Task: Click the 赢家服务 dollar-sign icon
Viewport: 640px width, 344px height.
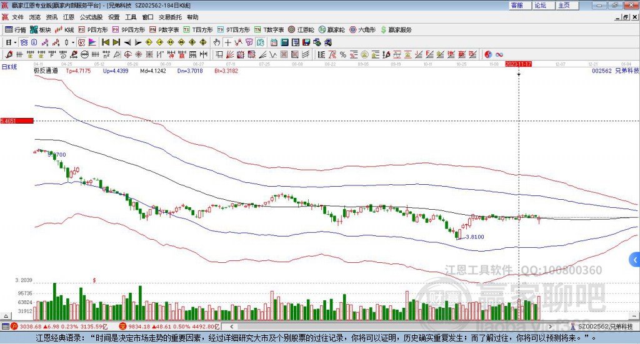Action: pos(383,29)
